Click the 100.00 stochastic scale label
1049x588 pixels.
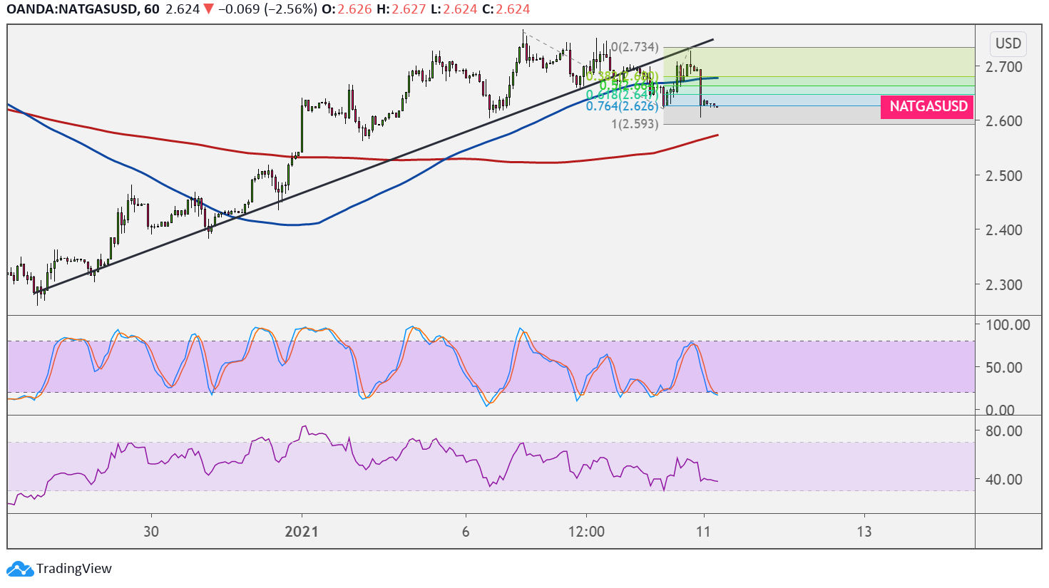click(x=1007, y=325)
